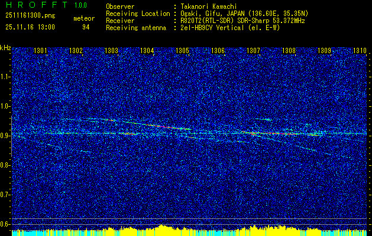Click the 1.1 kHz axis label
372x236 pixels.
click(5, 77)
